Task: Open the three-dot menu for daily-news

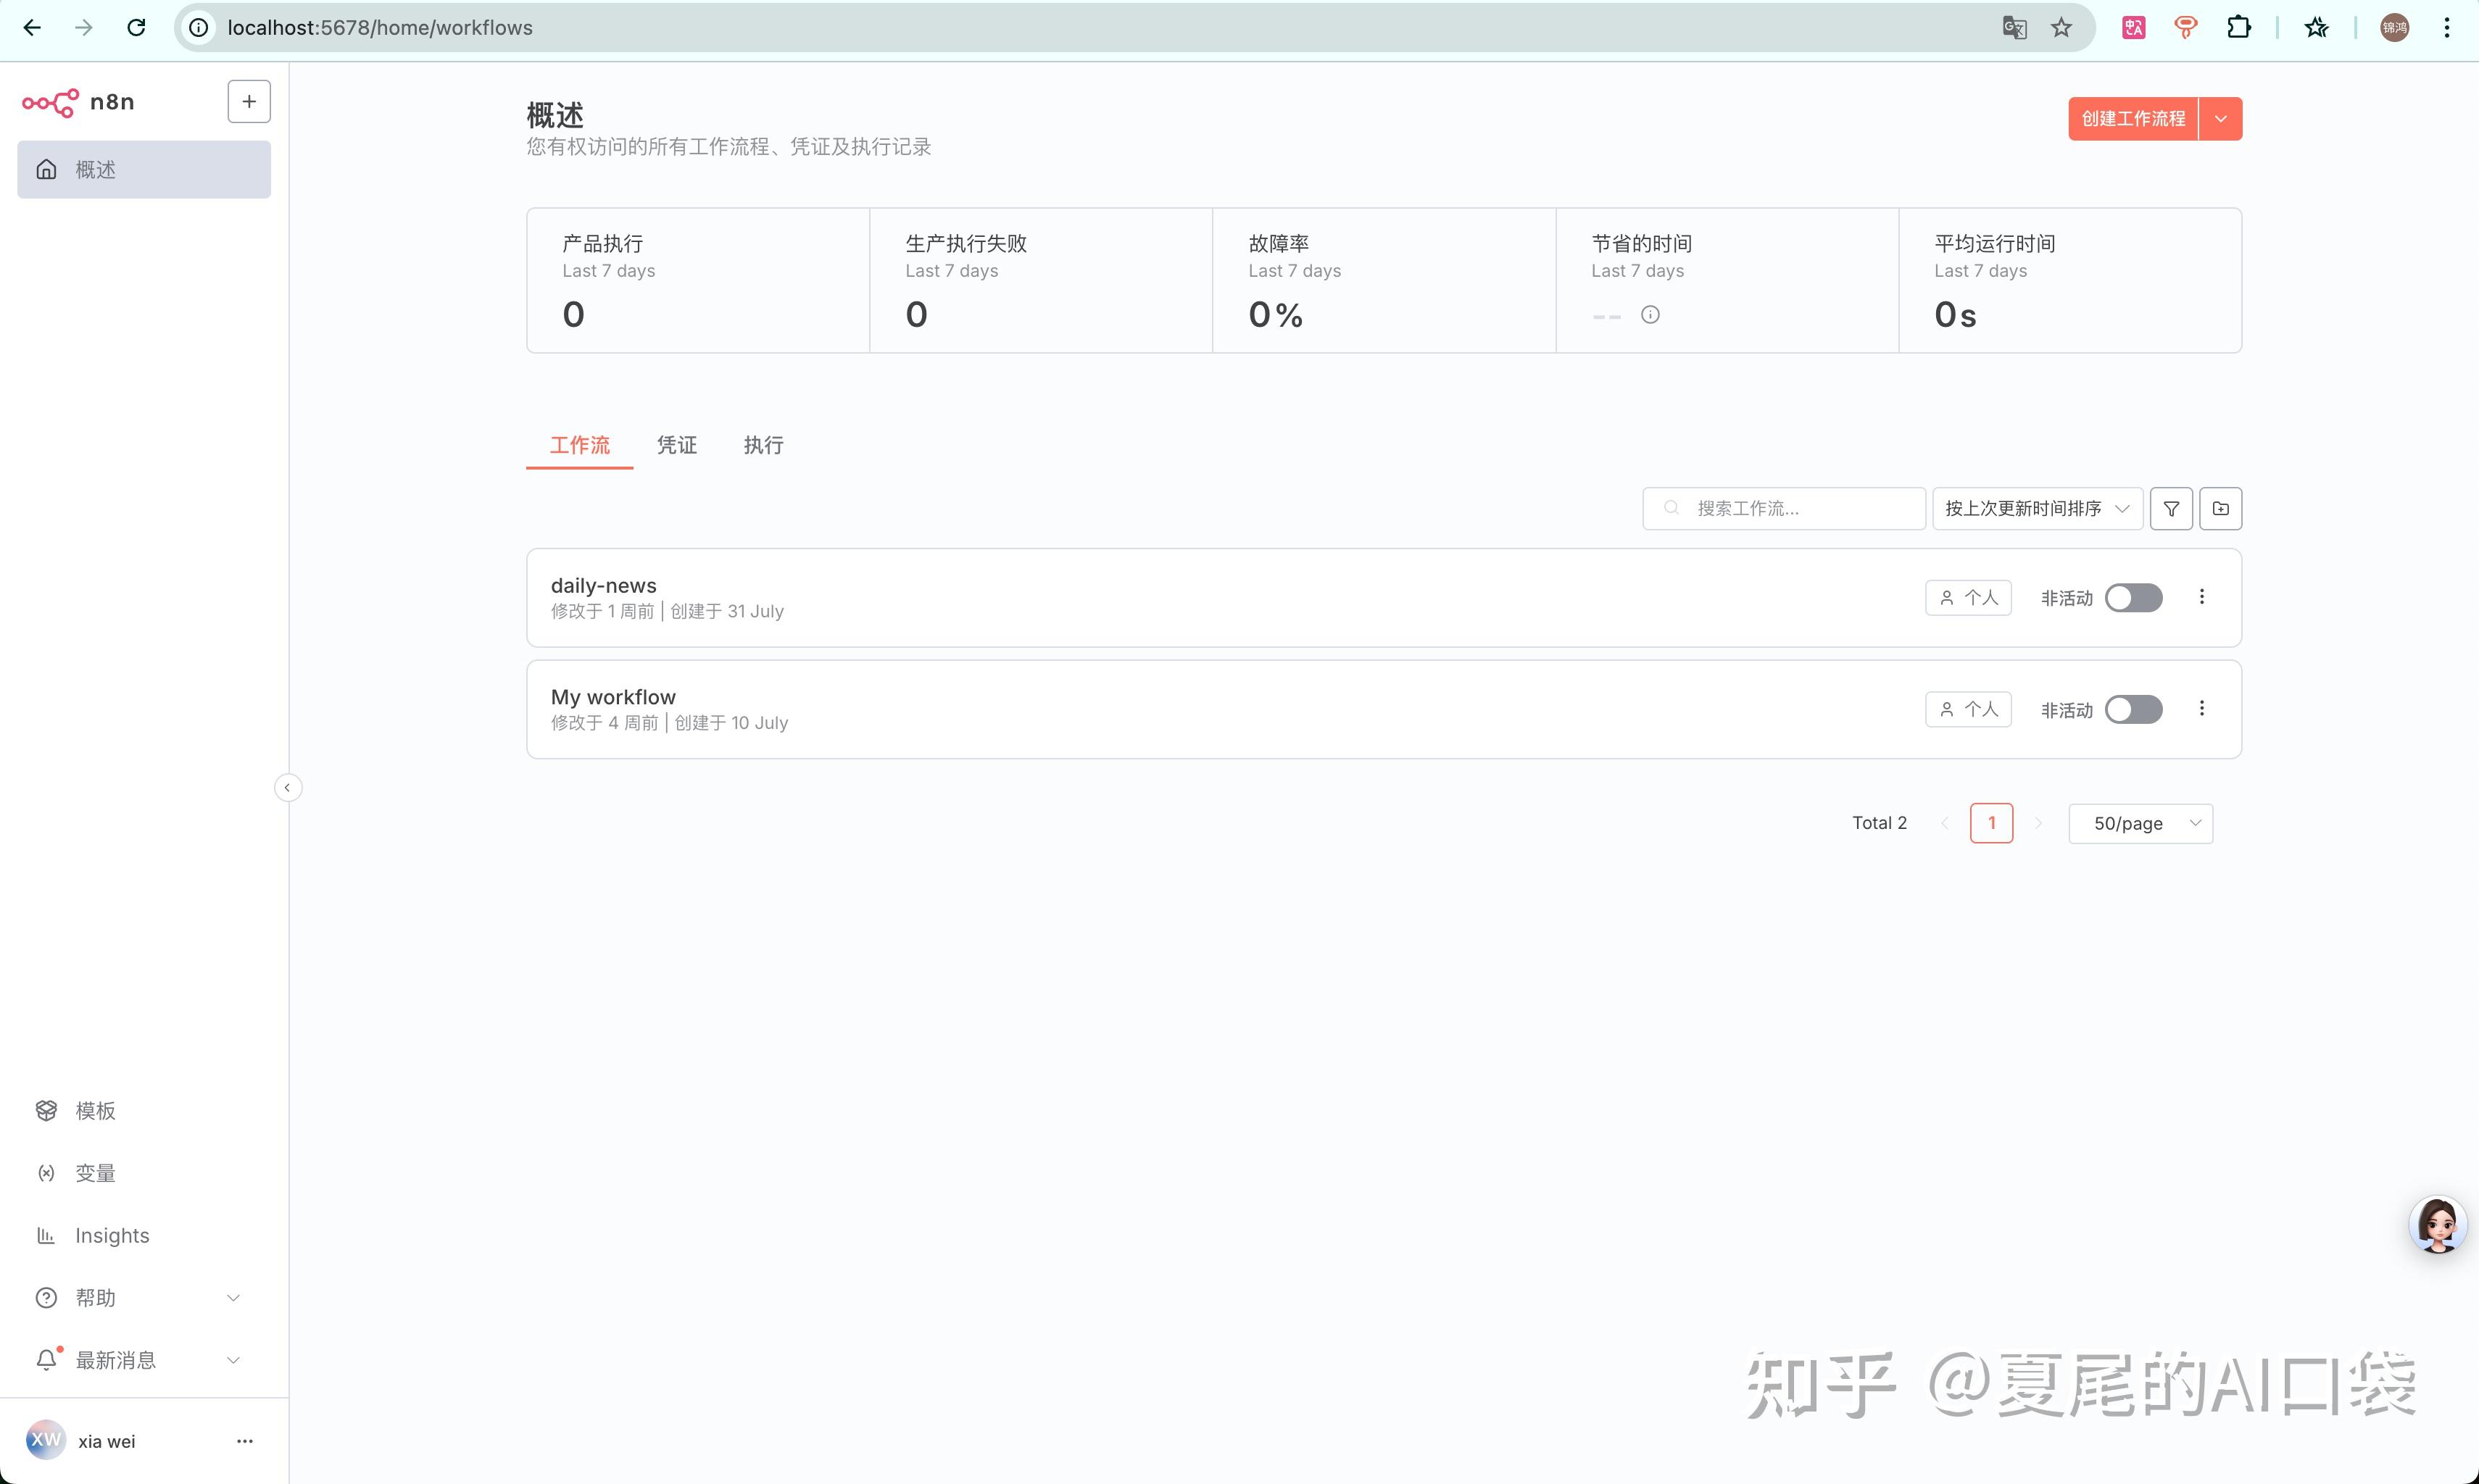Action: (2201, 597)
